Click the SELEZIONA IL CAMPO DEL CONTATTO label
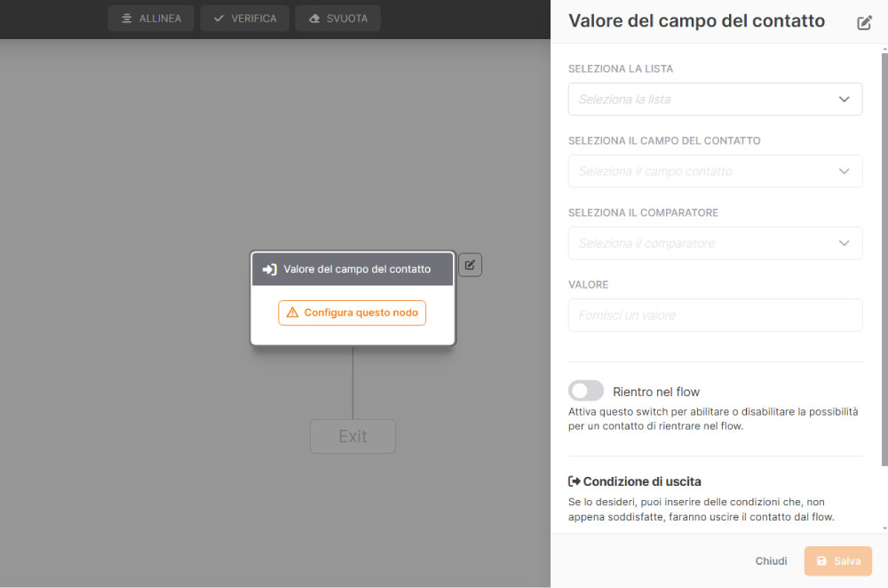 pyautogui.click(x=664, y=140)
